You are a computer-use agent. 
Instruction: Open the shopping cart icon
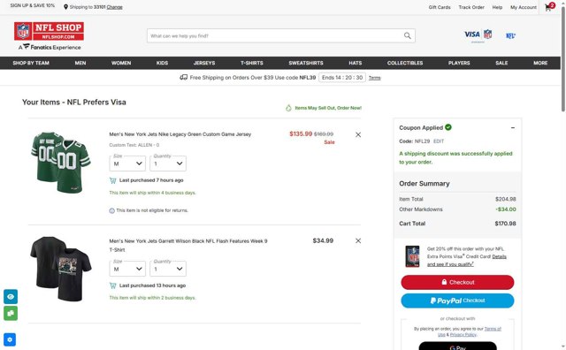click(x=549, y=7)
